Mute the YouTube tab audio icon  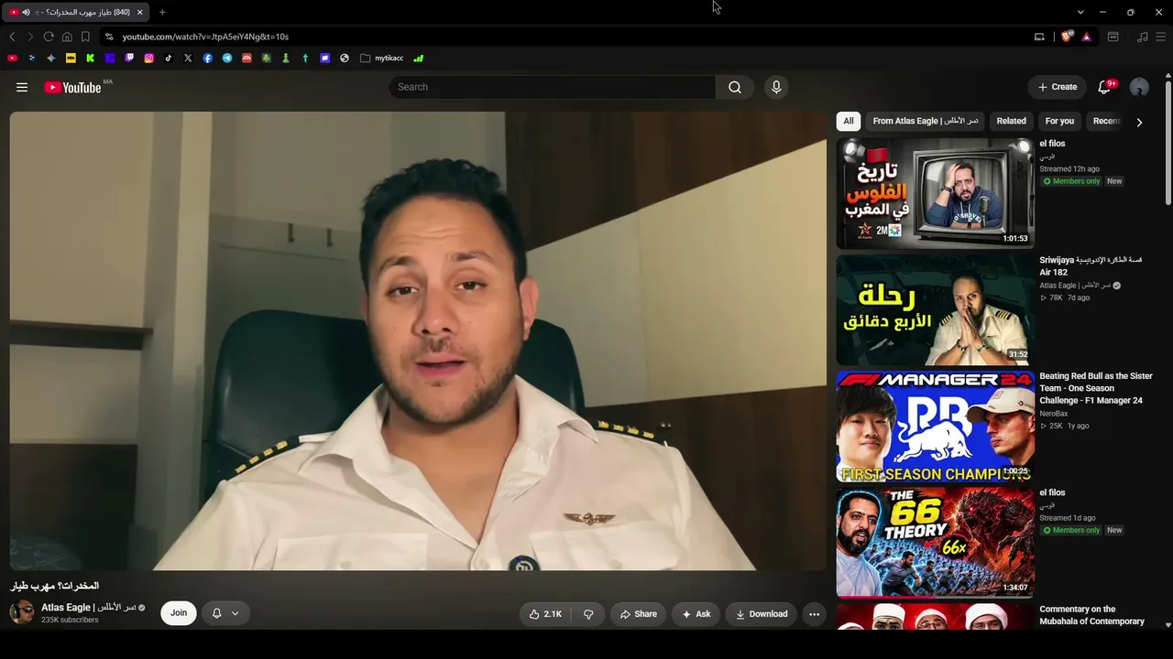tap(26, 12)
